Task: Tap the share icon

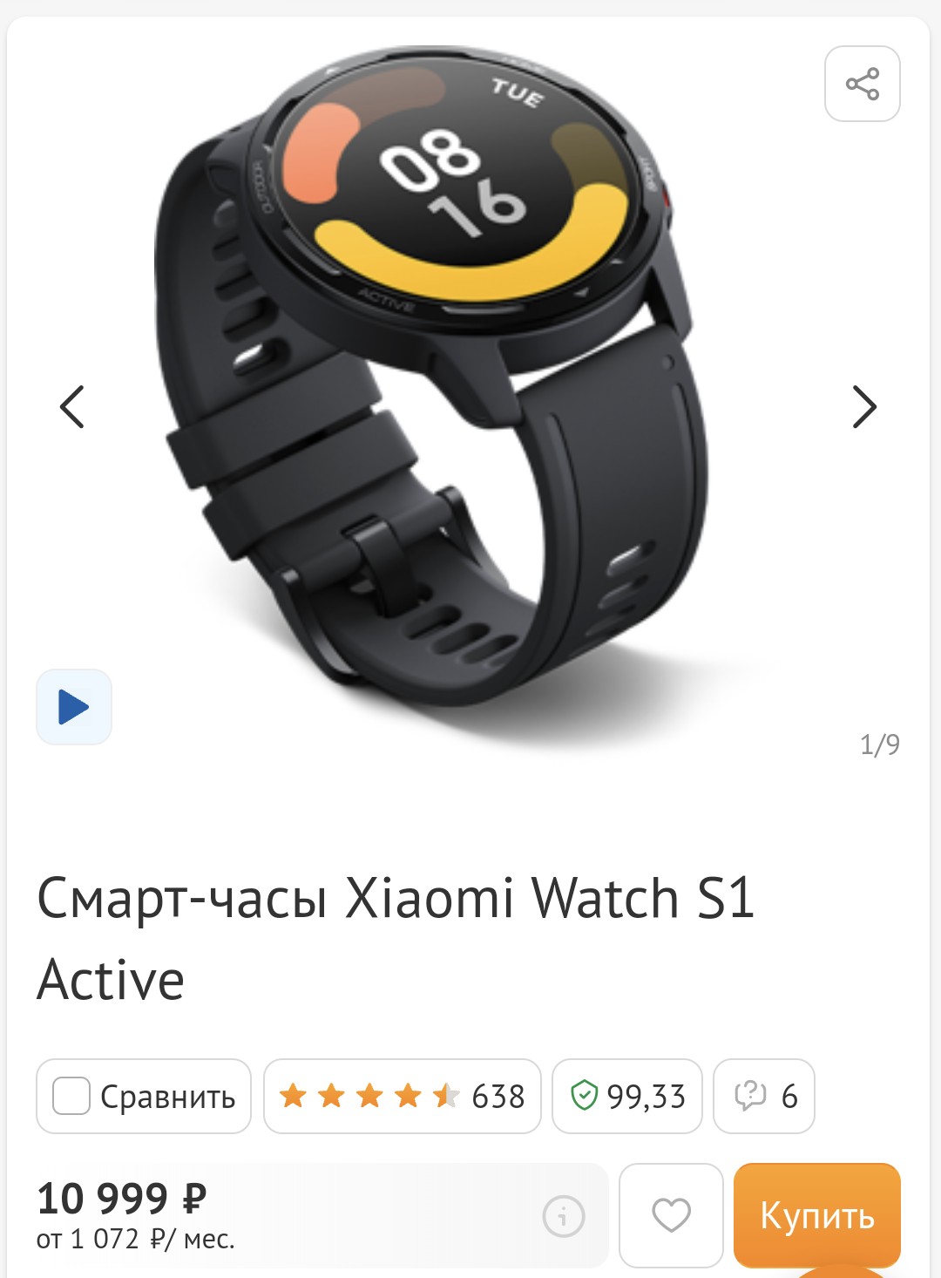Action: pos(862,84)
